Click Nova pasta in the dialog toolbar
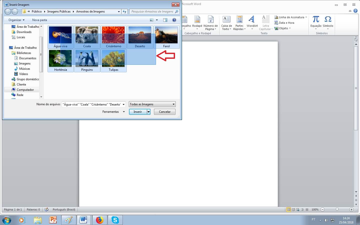This screenshot has width=360, height=225. 39,20
